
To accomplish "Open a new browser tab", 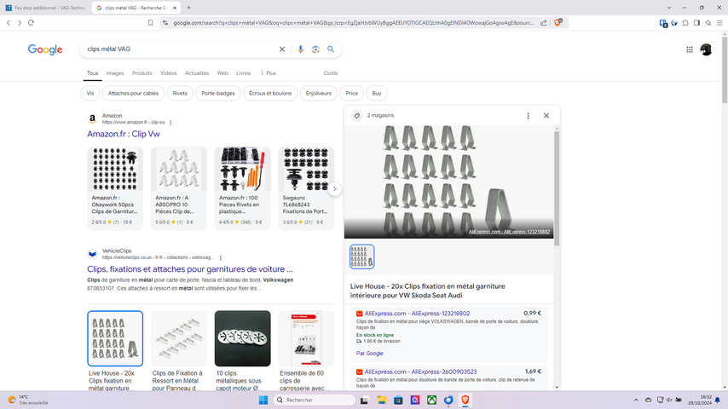I will point(188,8).
